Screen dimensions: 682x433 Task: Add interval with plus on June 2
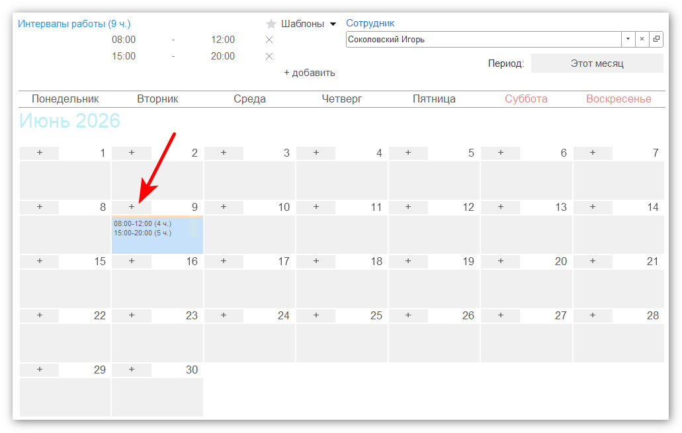coord(132,153)
